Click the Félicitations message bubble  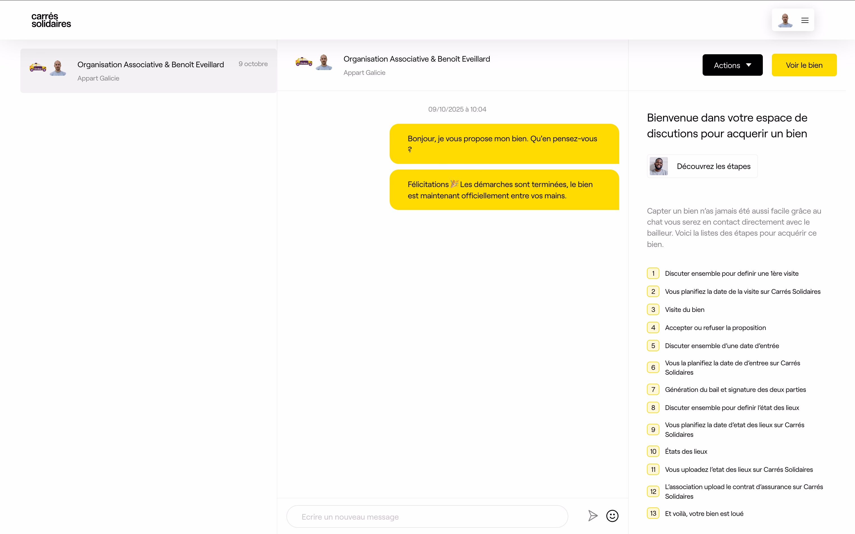[504, 190]
